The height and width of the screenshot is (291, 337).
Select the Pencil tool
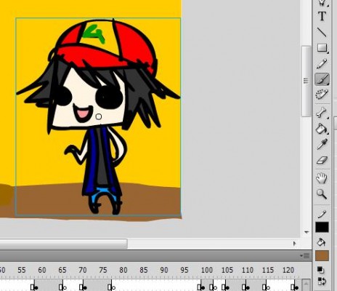pos(322,64)
